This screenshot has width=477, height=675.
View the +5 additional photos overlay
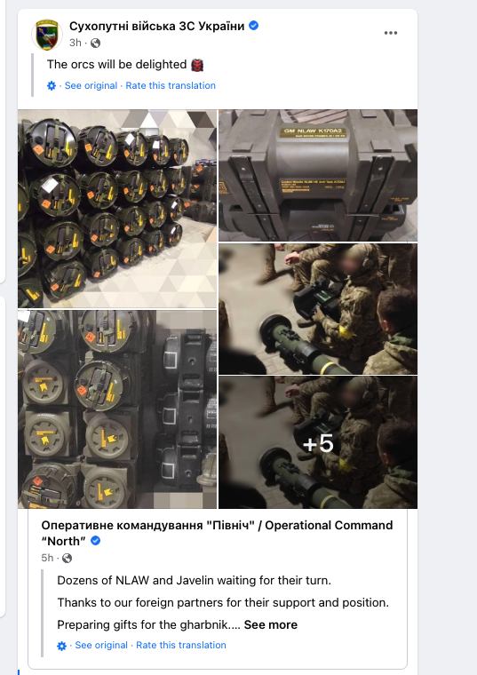click(x=318, y=442)
